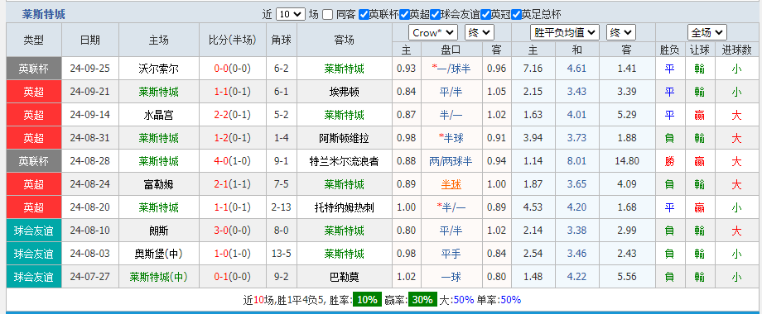
Task: Click the 24-08-20 date cell
Action: pyautogui.click(x=90, y=208)
